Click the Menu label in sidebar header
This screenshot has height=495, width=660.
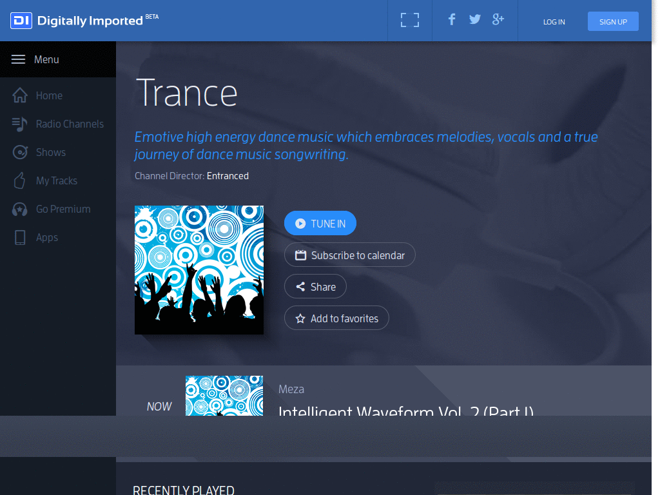point(46,59)
